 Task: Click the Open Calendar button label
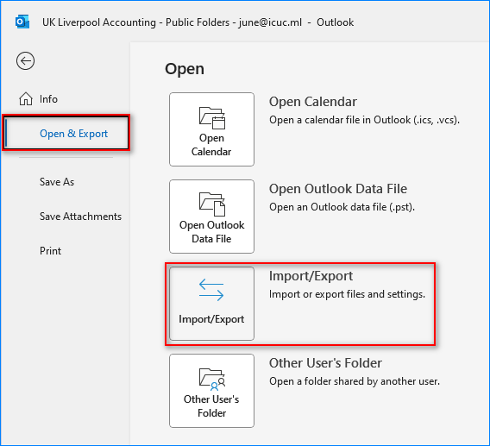point(211,145)
